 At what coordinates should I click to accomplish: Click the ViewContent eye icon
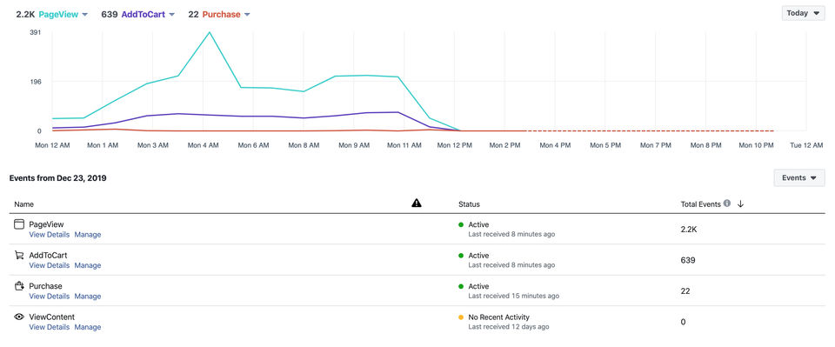point(19,317)
